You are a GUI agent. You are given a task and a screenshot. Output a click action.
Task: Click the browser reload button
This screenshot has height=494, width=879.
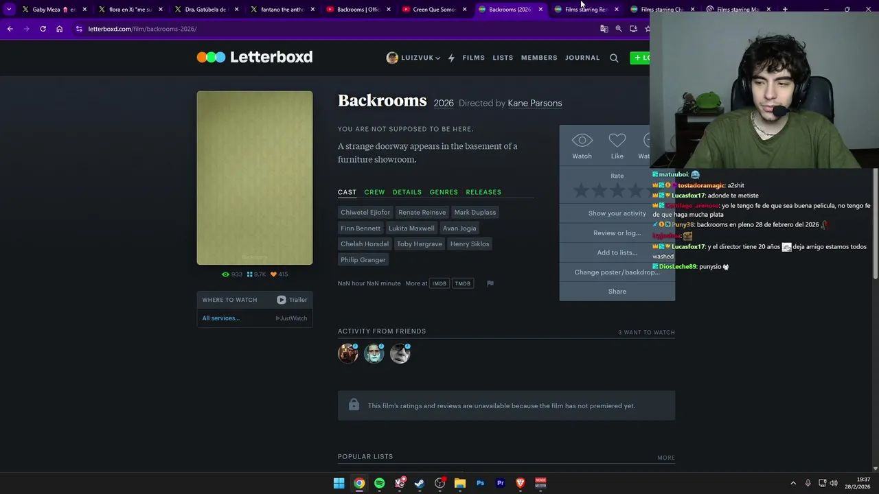pyautogui.click(x=43, y=29)
